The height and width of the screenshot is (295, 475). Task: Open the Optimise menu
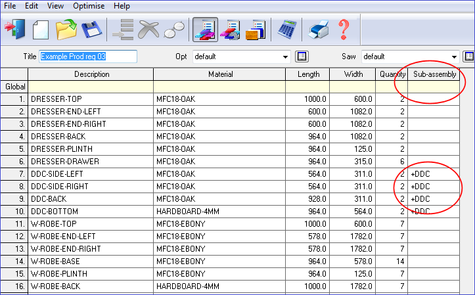[88, 6]
